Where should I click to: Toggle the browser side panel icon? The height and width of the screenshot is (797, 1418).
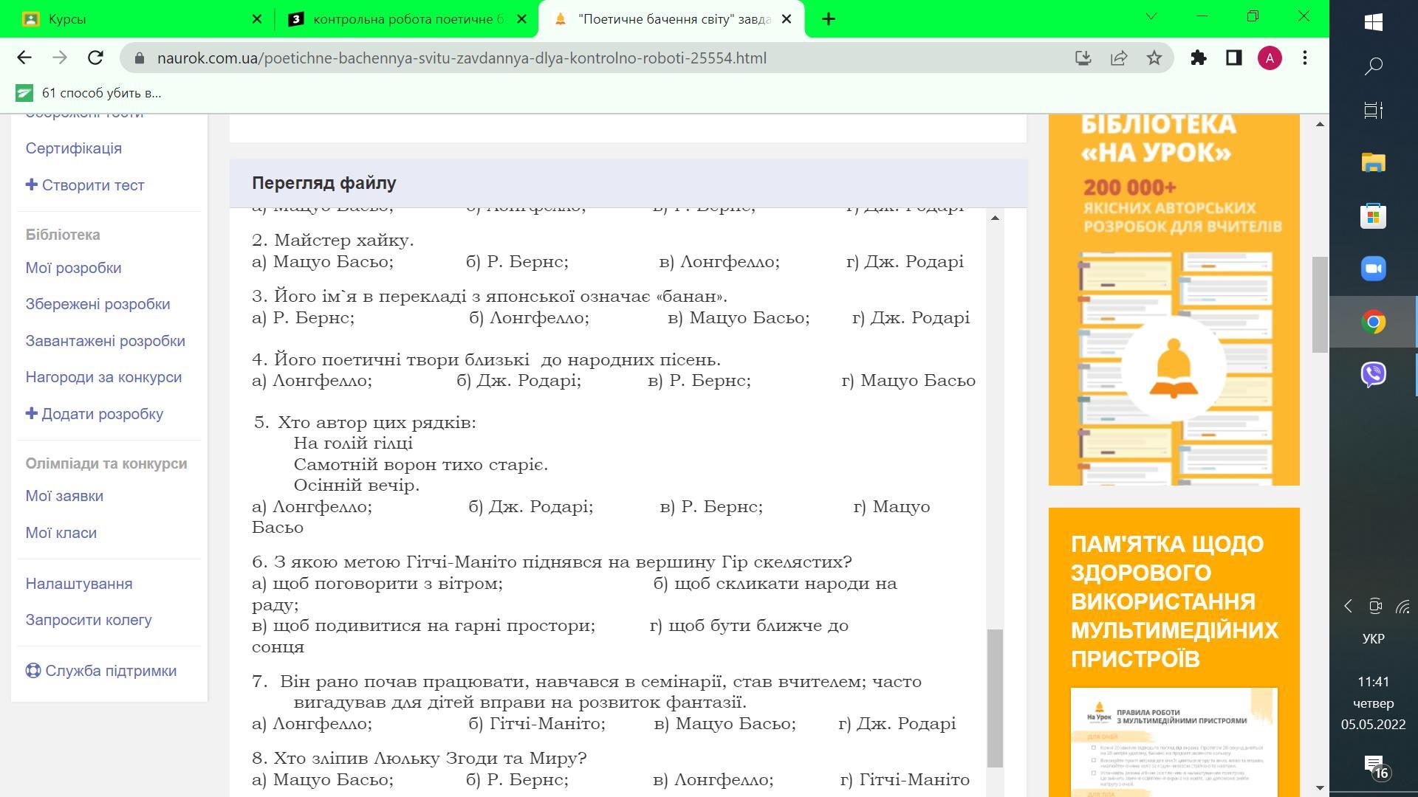(x=1233, y=58)
